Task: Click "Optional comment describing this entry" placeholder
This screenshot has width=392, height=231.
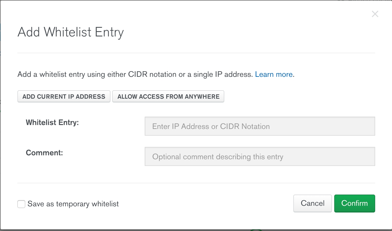Action: coord(218,156)
